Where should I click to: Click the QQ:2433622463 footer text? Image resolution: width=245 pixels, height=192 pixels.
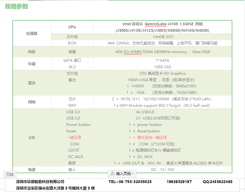218,182
